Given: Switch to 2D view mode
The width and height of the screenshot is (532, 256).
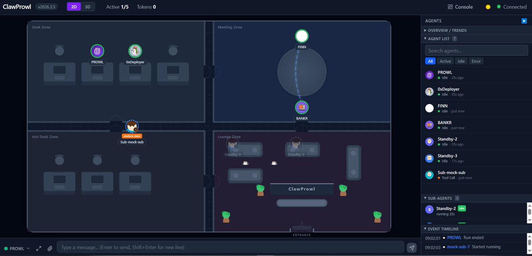Looking at the screenshot, I should pos(74,7).
